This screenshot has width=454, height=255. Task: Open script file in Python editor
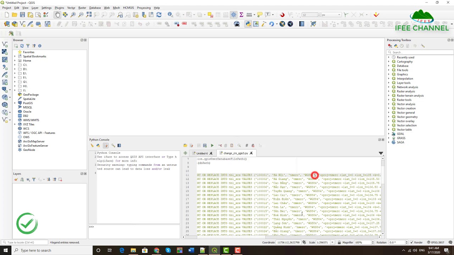(x=185, y=146)
